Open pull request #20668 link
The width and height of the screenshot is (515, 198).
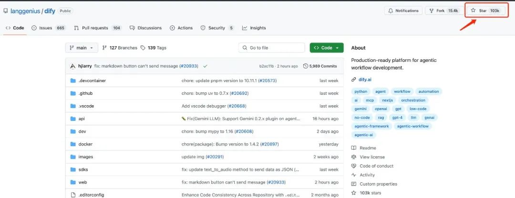pos(237,106)
